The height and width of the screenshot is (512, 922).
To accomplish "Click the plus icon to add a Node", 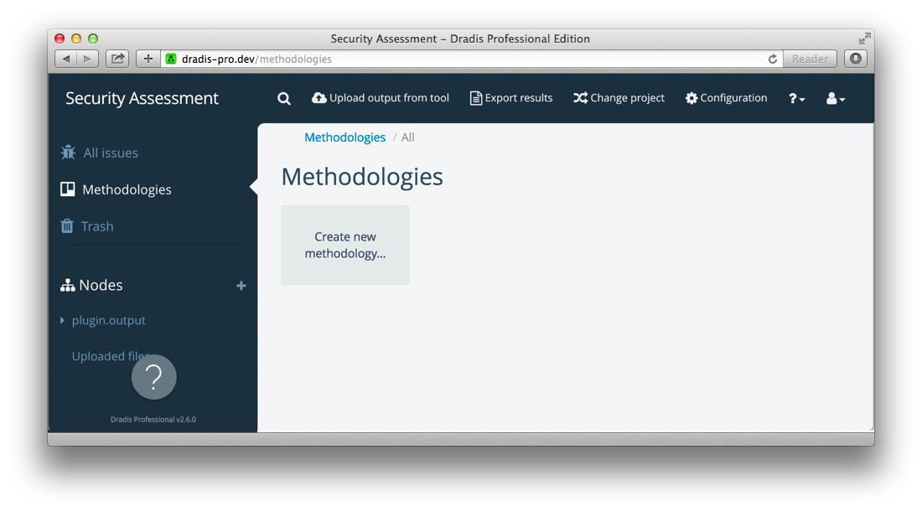I will [241, 285].
